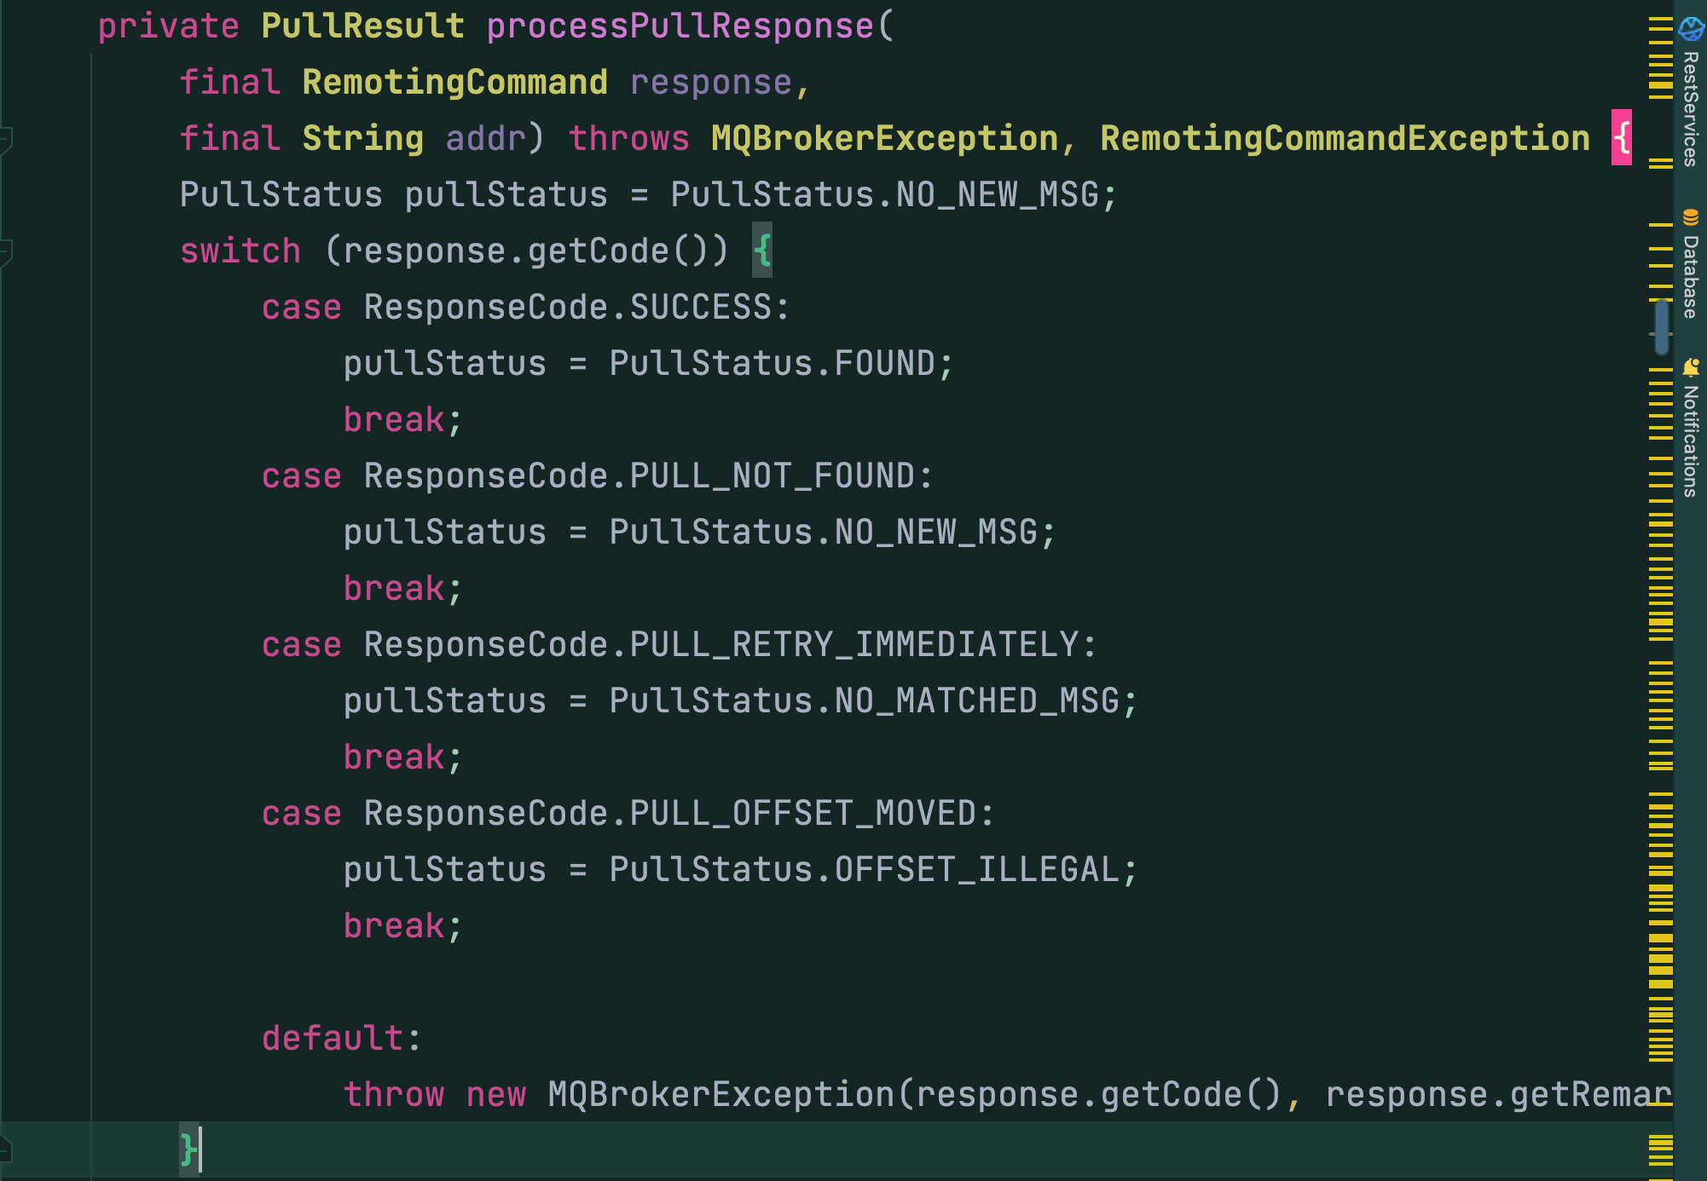Click the scrollbar thumb on the right
The image size is (1707, 1181).
click(1660, 328)
